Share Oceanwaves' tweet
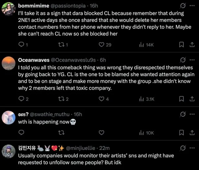Screen dimensions: 199x170 [192, 99]
